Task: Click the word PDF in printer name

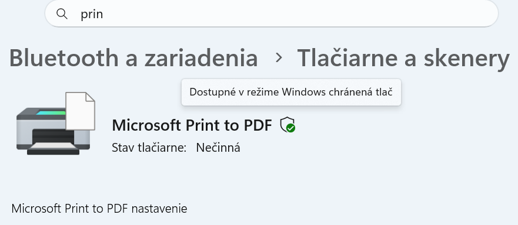Action: [x=258, y=125]
